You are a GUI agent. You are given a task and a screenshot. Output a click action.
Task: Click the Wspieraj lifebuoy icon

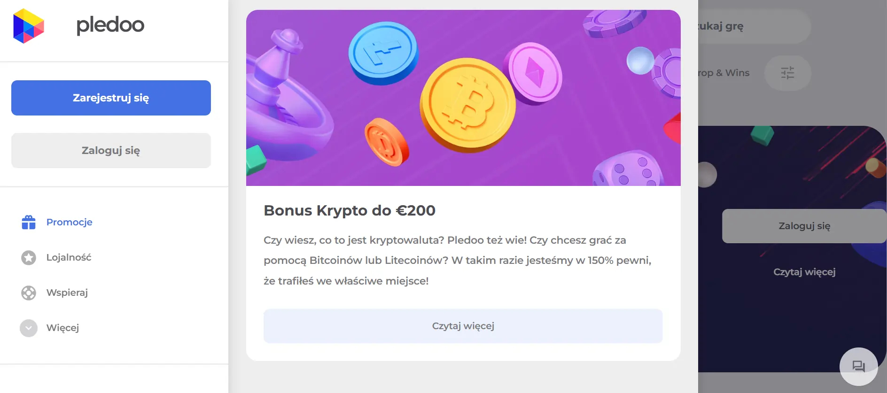29,293
